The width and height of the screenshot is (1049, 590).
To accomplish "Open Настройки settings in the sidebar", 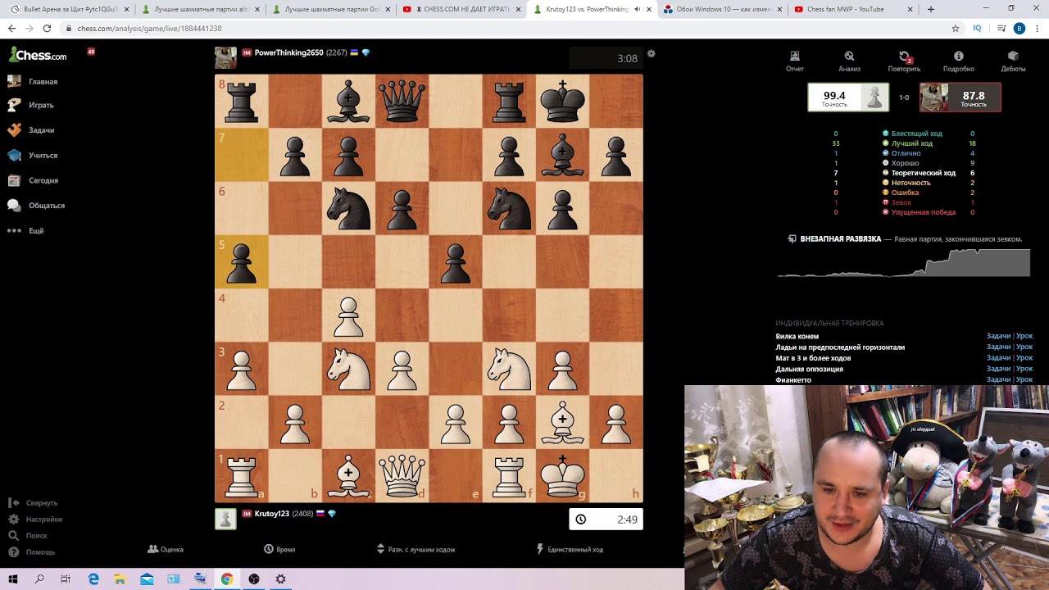I will pos(35,519).
